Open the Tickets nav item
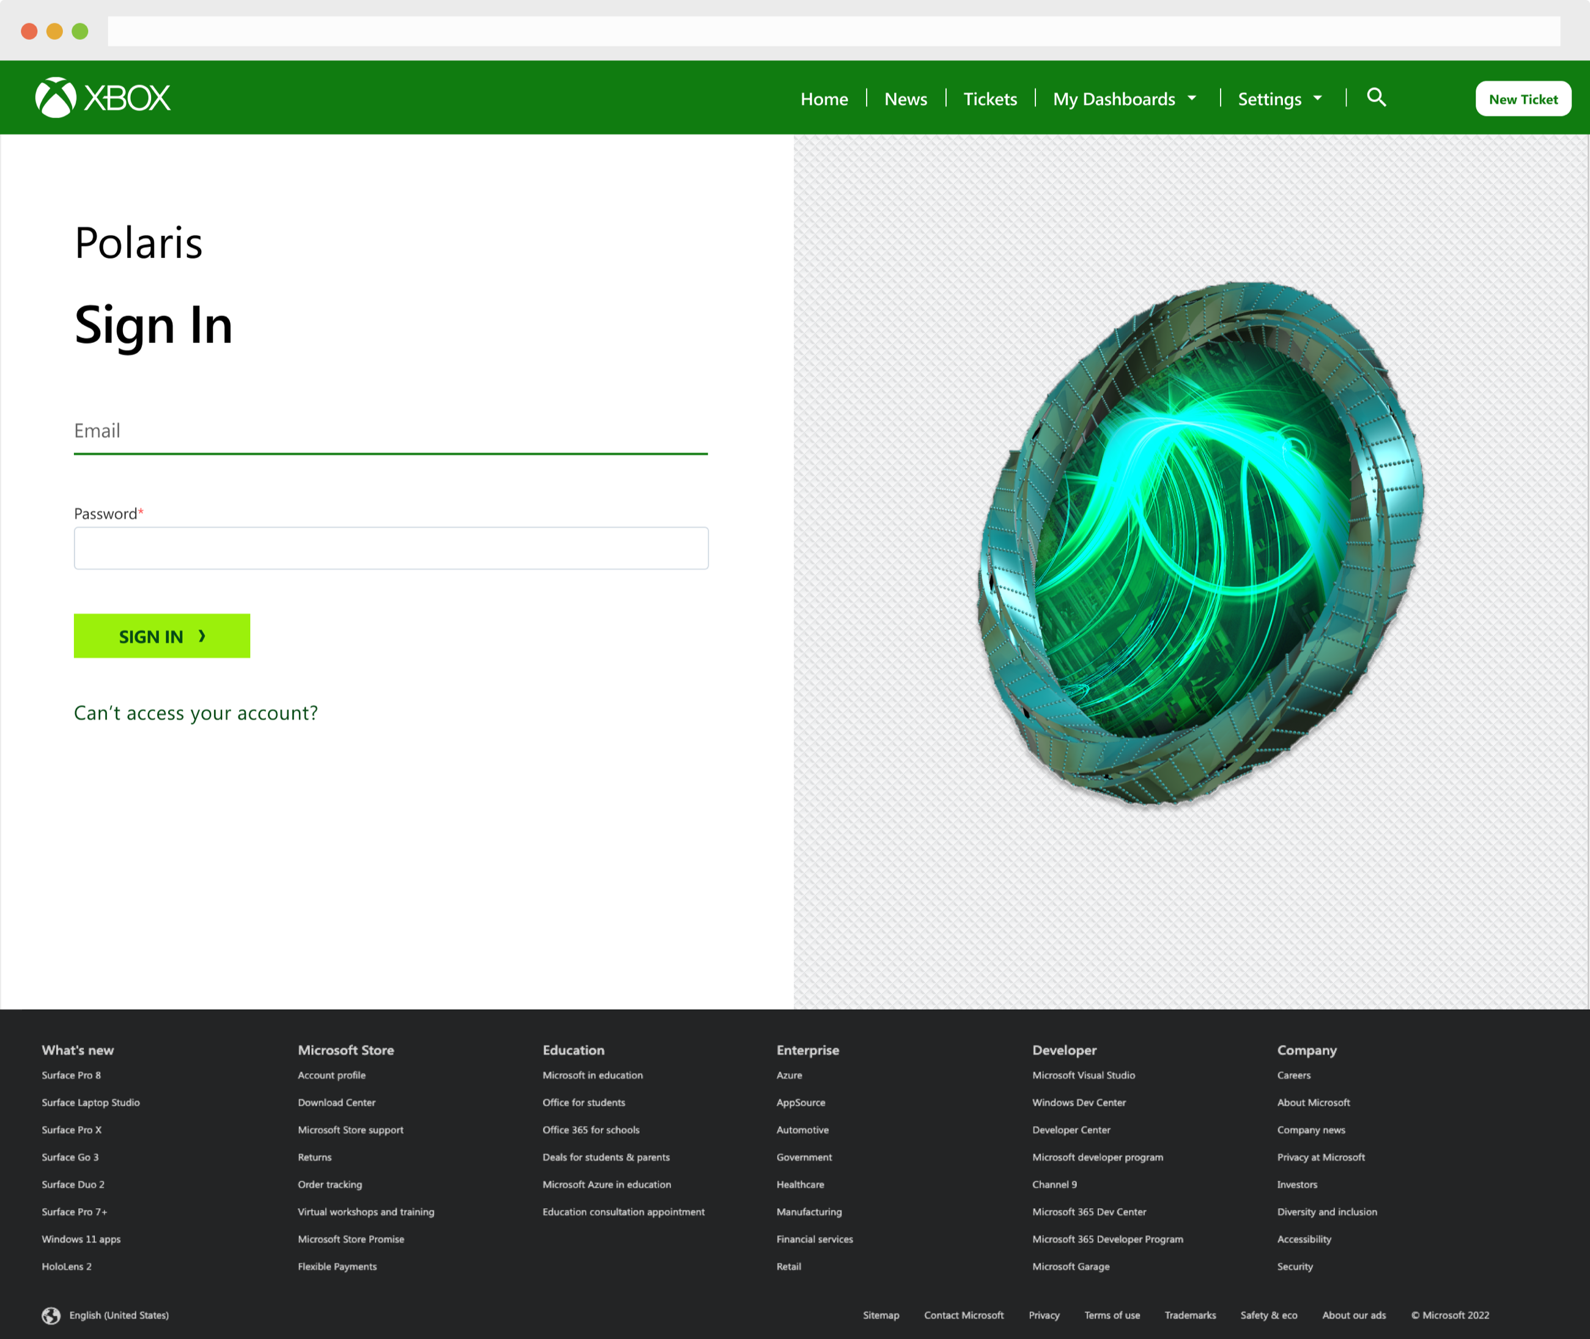This screenshot has height=1339, width=1590. 990,98
